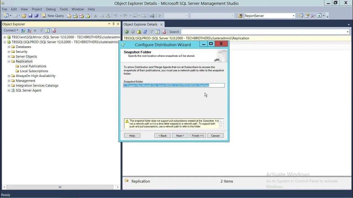
Task: Open the Help menu
Action: [91, 9]
